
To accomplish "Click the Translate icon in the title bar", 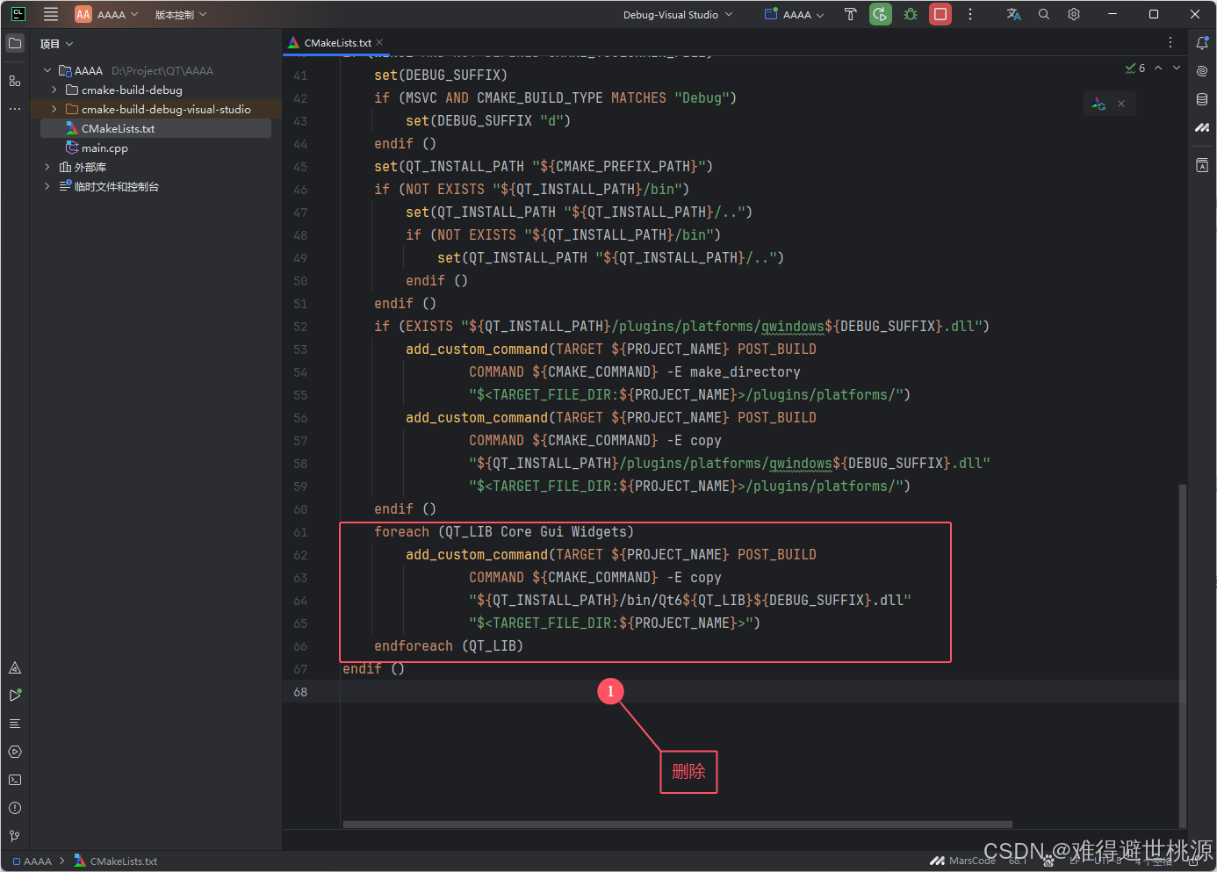I will [x=1013, y=14].
